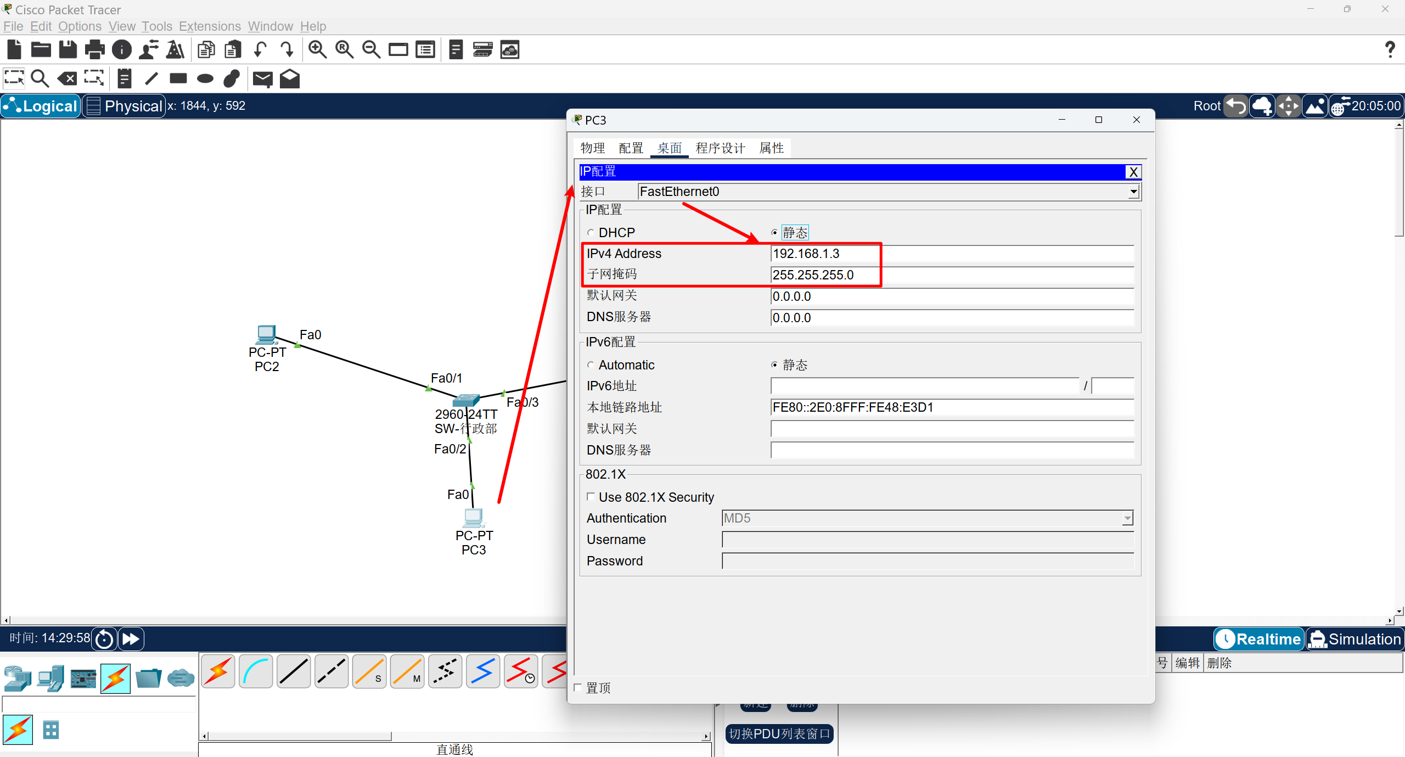Enable Use 802.1X Security checkbox
This screenshot has height=757, width=1405.
coord(591,497)
